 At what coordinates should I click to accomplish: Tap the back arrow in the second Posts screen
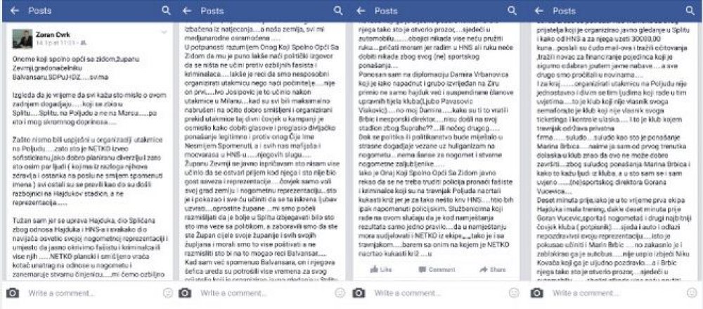pyautogui.click(x=188, y=11)
